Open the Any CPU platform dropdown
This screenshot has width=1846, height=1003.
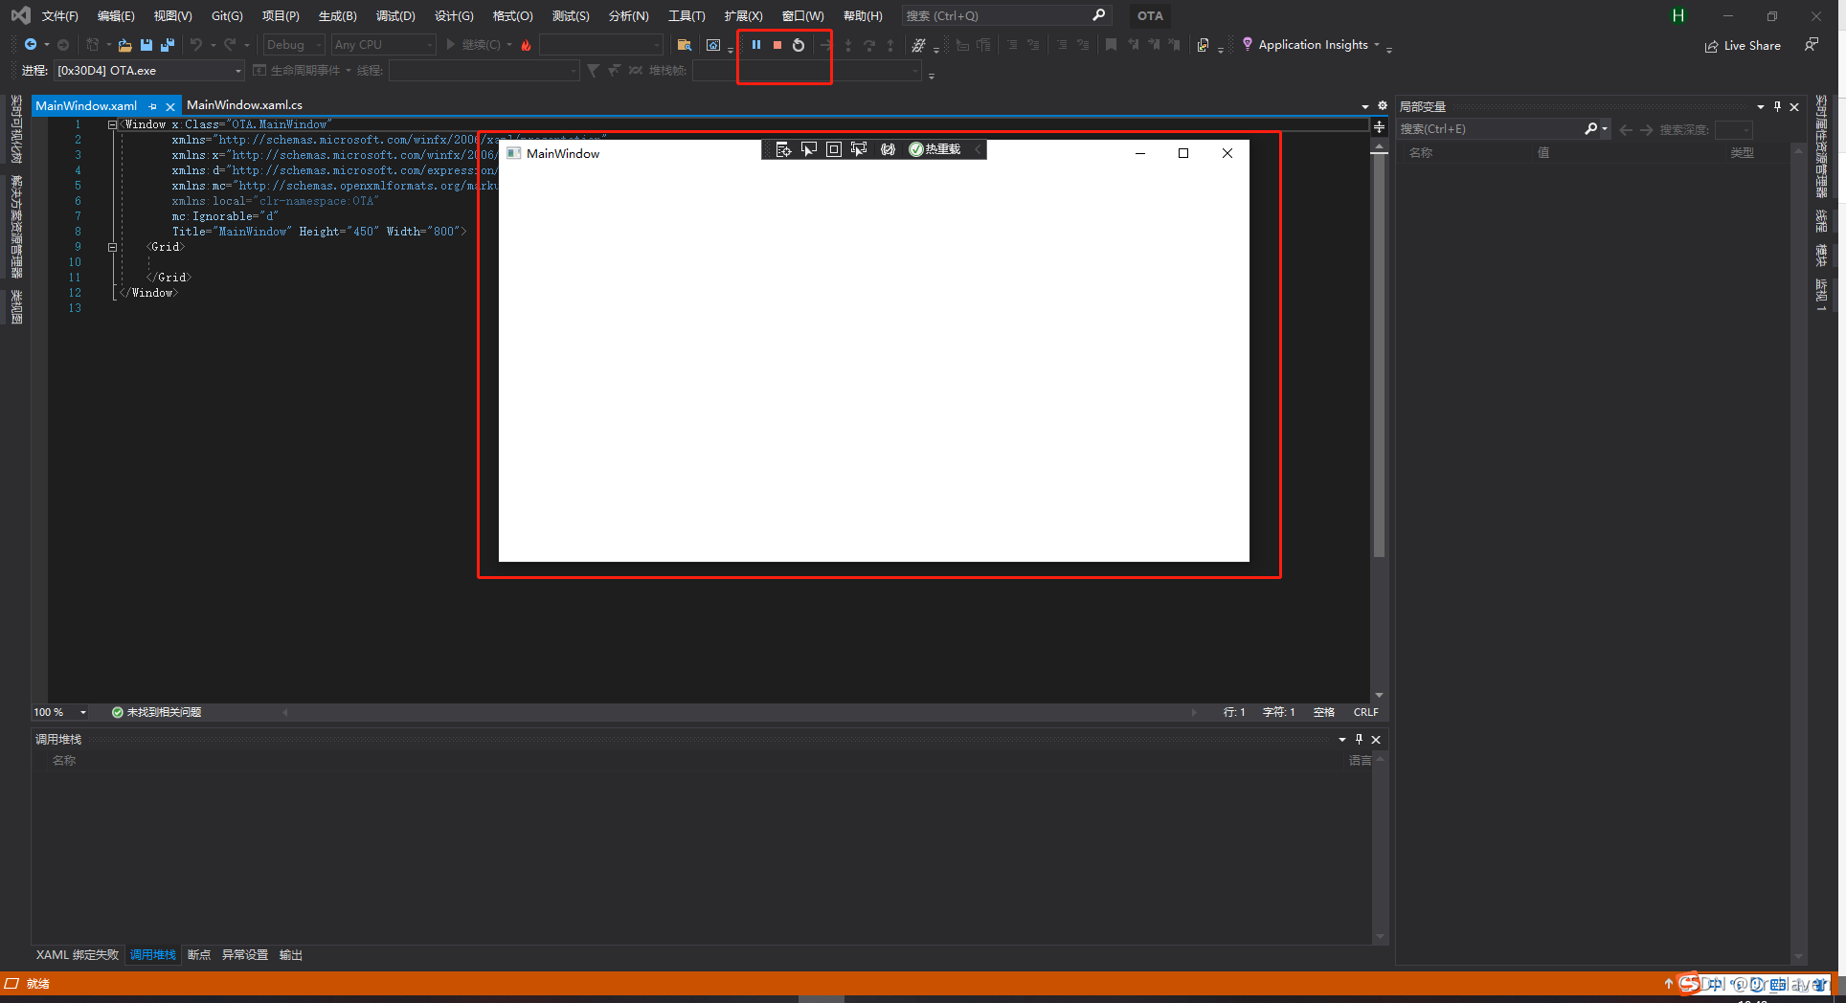(383, 45)
